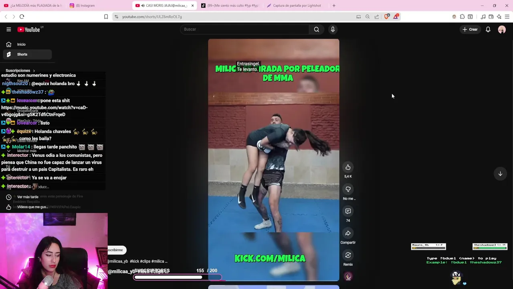Open the account avatar menu
The image size is (513, 289).
coord(502,29)
